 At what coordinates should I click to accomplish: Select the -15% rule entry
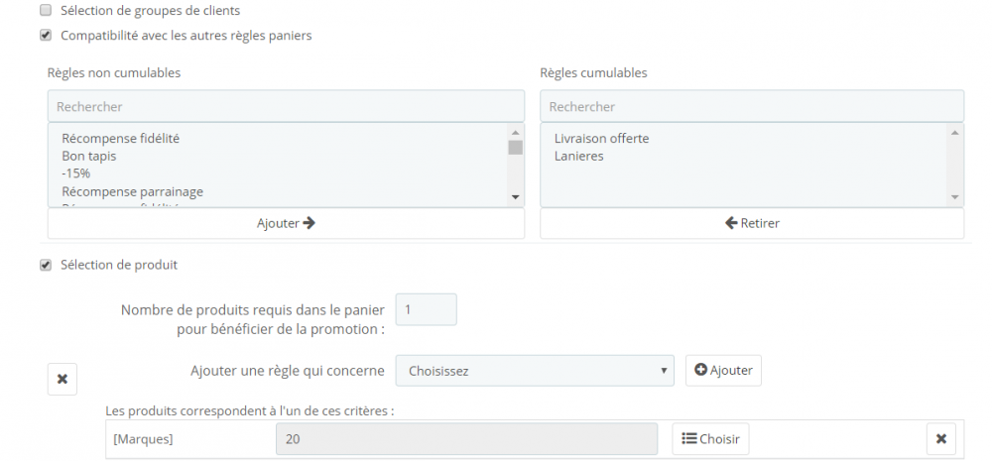pyautogui.click(x=75, y=173)
